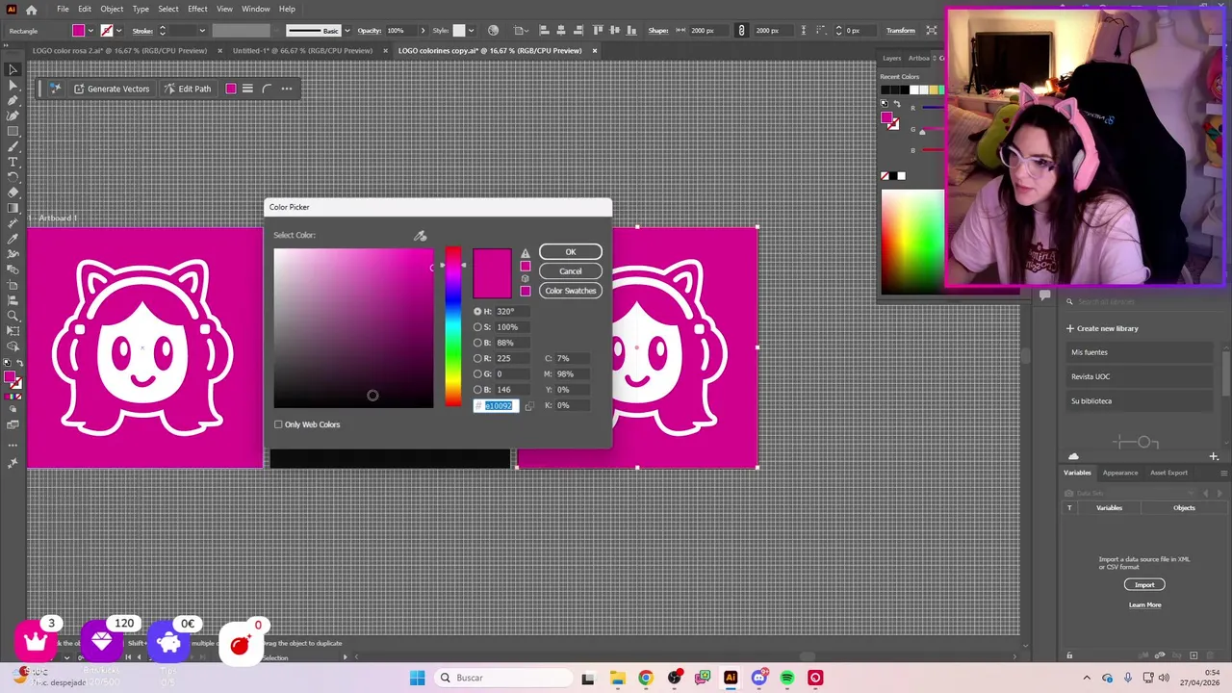Select the Selection tool arrow
The image size is (1232, 693).
point(13,70)
